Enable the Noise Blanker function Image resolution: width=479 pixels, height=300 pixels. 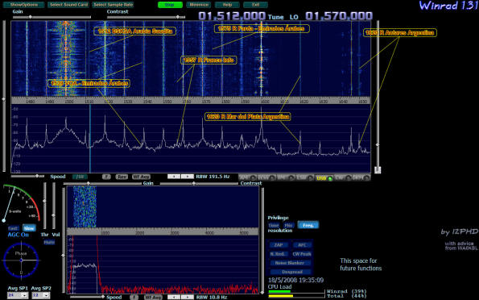290,263
